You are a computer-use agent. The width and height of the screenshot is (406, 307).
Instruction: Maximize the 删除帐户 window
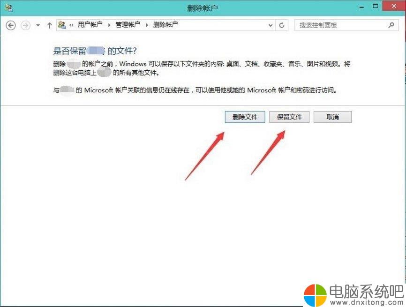(376, 6)
